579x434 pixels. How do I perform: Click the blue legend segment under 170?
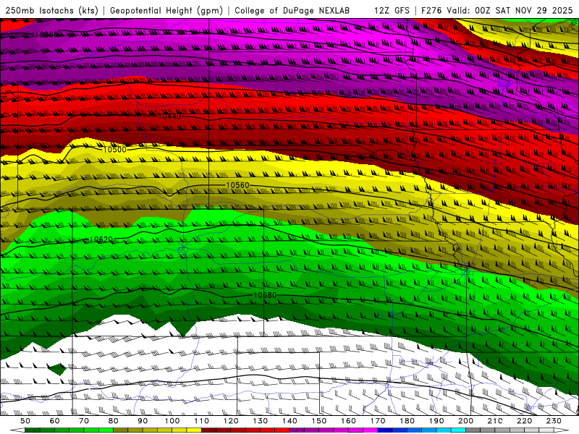tap(385, 430)
